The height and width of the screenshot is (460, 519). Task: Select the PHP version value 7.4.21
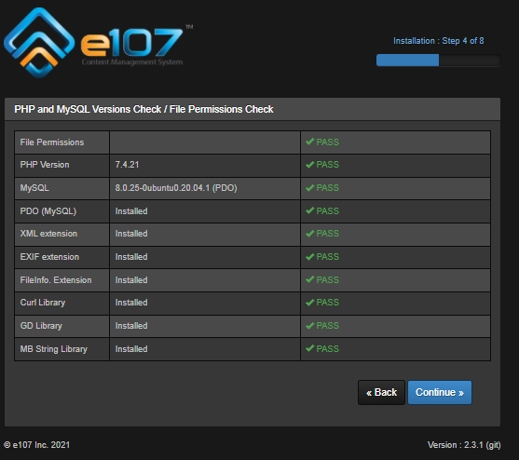127,165
